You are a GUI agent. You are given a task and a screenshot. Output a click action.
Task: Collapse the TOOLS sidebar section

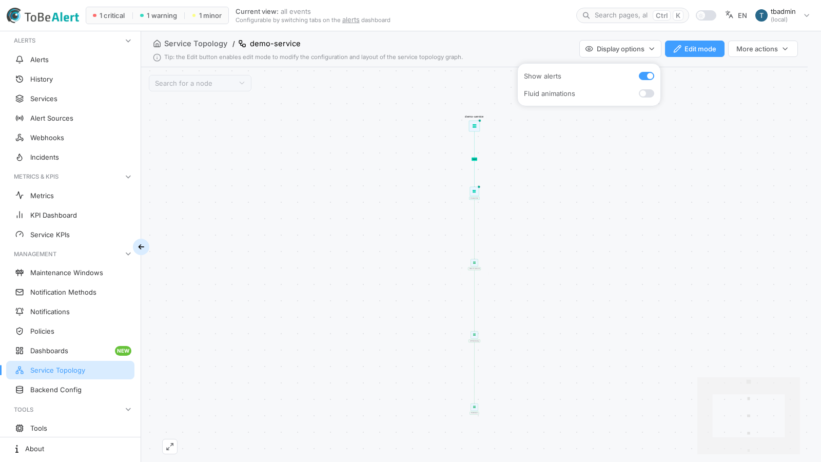(x=128, y=410)
